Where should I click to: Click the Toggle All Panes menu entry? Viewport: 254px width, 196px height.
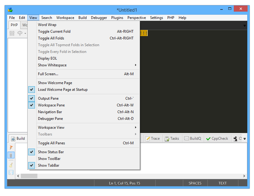[x=51, y=143]
